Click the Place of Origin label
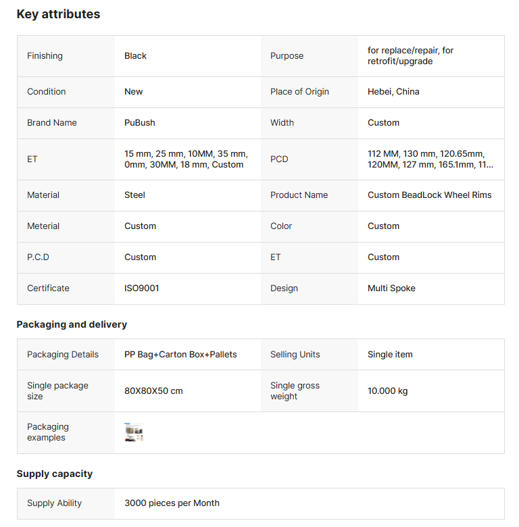Screen dimensions: 519x527 (x=299, y=92)
